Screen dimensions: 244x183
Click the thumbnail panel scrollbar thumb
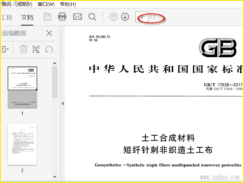(55, 82)
